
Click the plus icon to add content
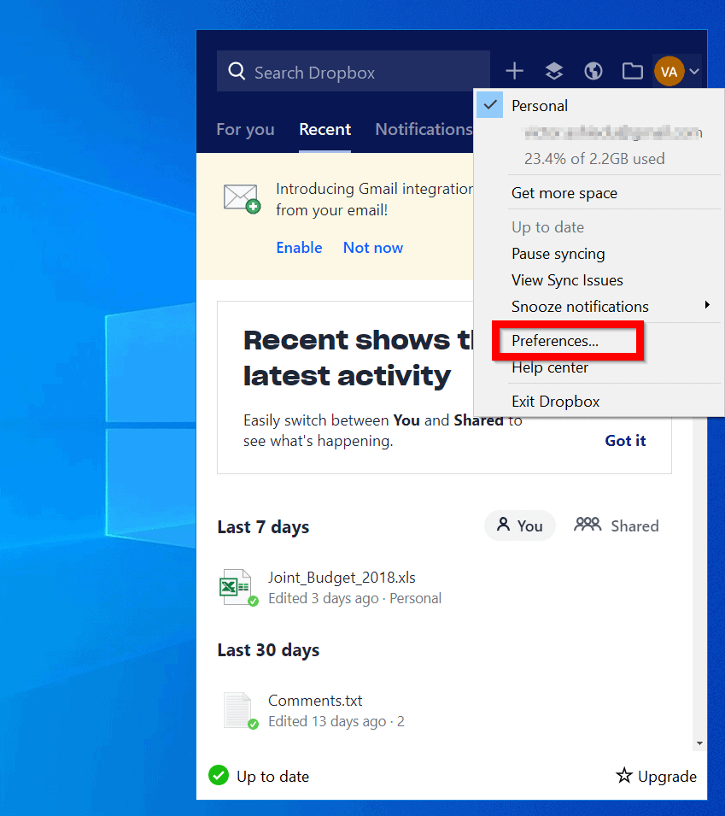point(514,71)
